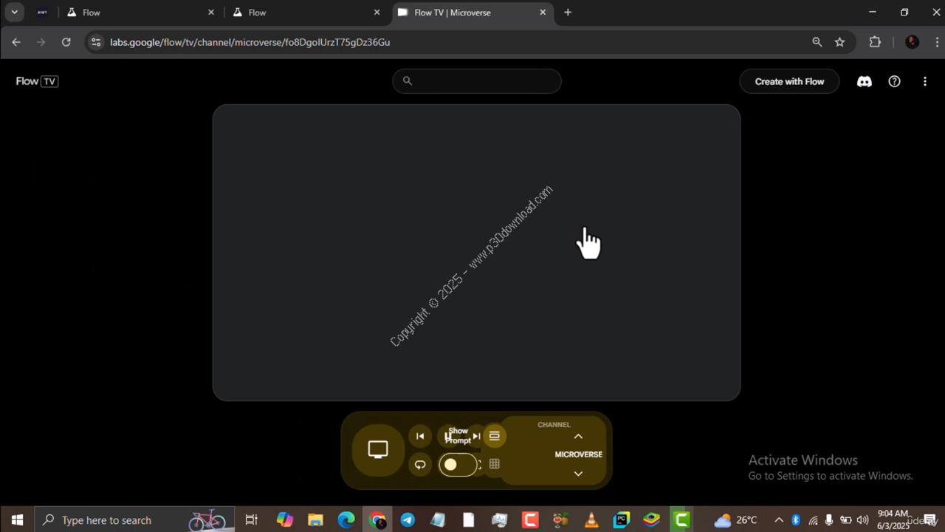Image resolution: width=945 pixels, height=532 pixels.
Task: Click the Flow TV logo
Action: pos(37,81)
